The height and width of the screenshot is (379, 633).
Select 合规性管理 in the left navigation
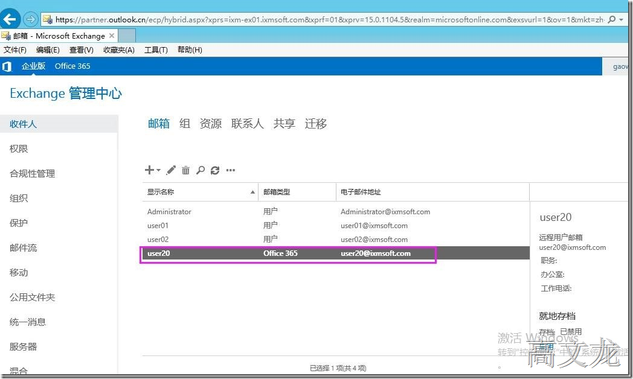32,174
